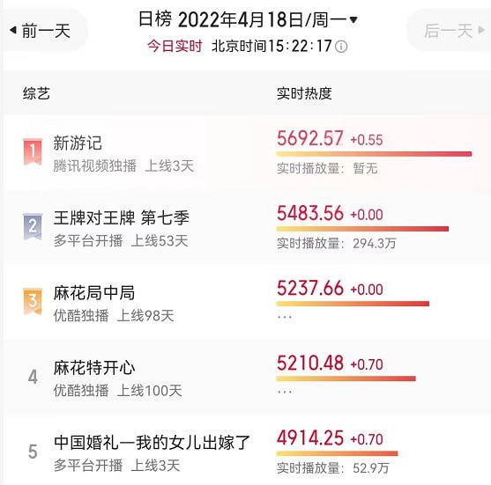This screenshot has height=485, width=491.
Task: Go to previous day with 前一天
Action: click(x=46, y=30)
